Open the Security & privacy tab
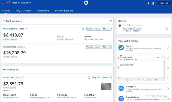The height and width of the screenshot is (102, 172). (x=64, y=11)
